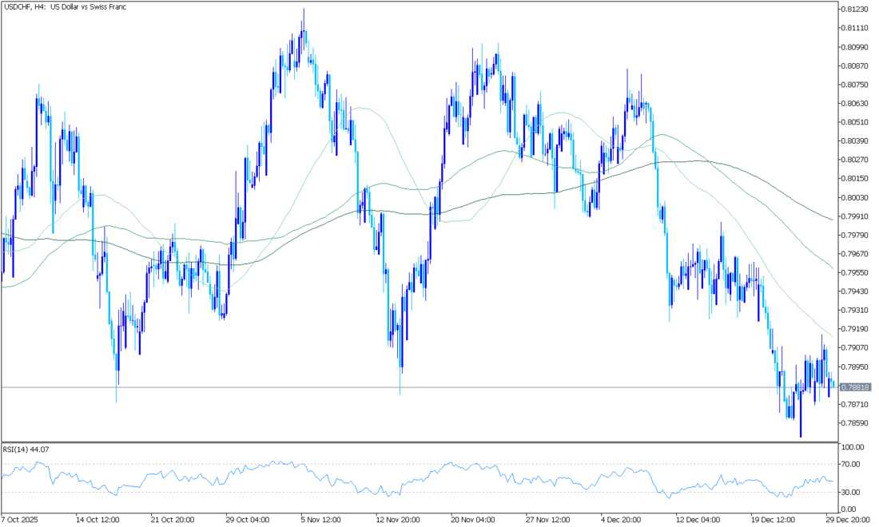Click the RSI(14) 44.07 indicator label
This screenshot has height=527, width=879.
[x=26, y=450]
